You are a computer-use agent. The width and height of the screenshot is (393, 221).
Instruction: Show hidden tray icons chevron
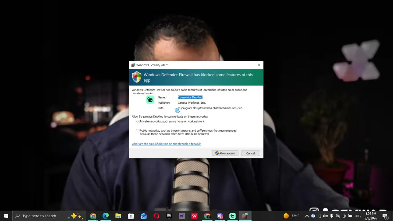click(x=307, y=216)
